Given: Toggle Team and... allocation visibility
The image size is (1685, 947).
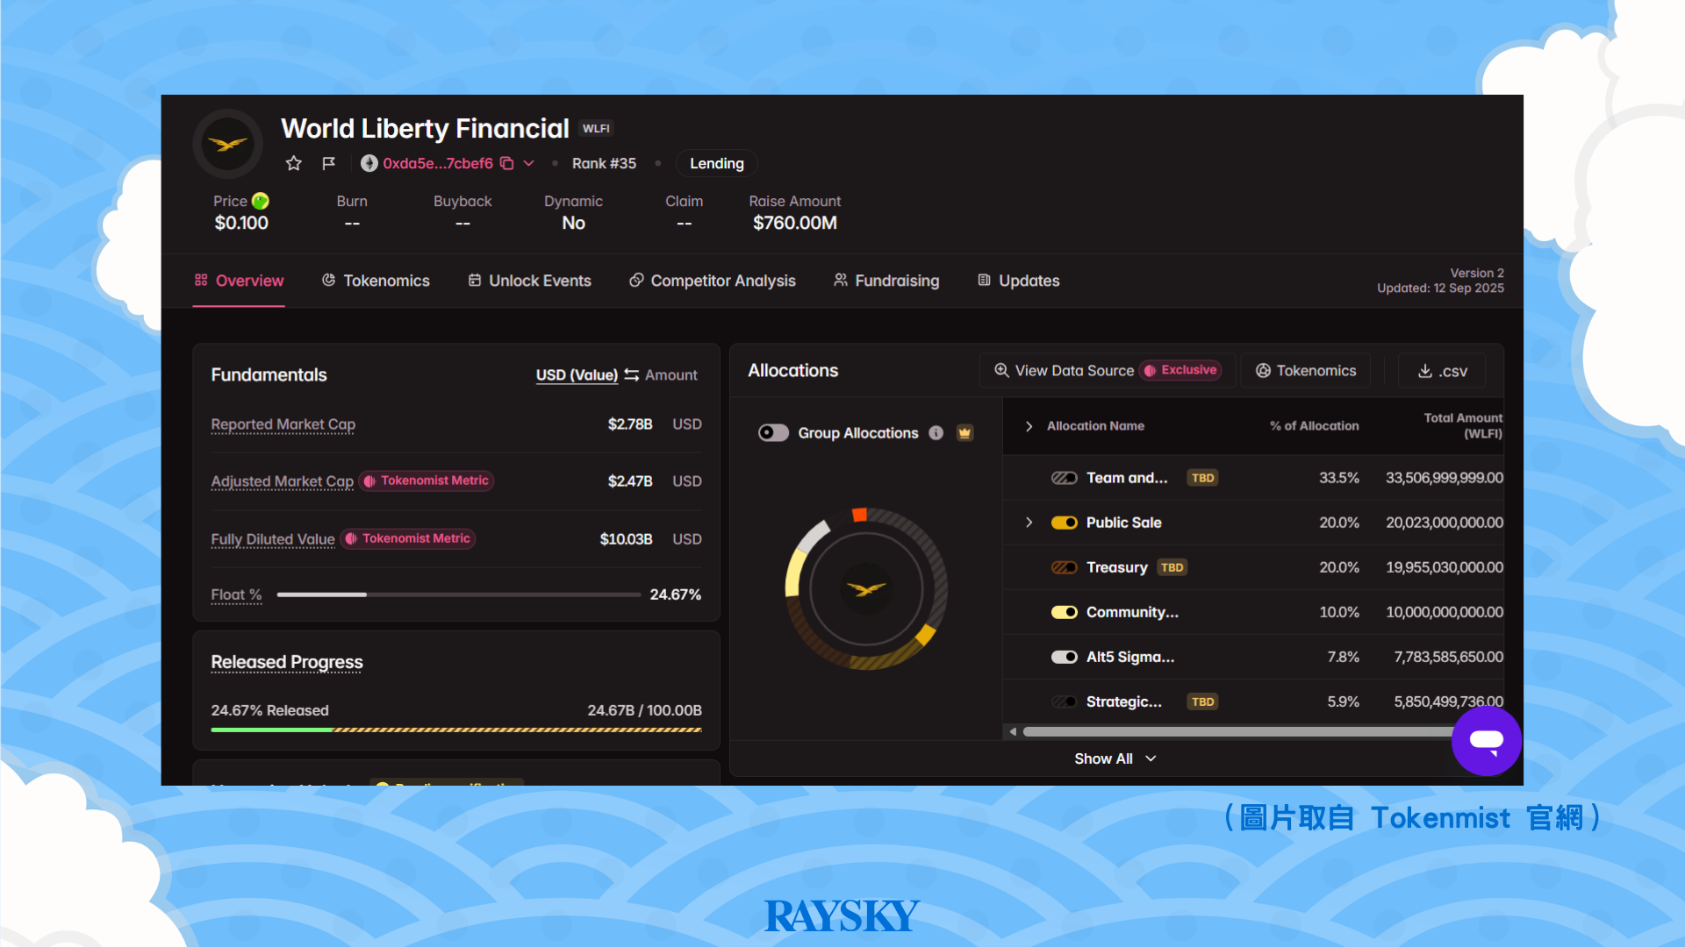Looking at the screenshot, I should click(x=1064, y=478).
